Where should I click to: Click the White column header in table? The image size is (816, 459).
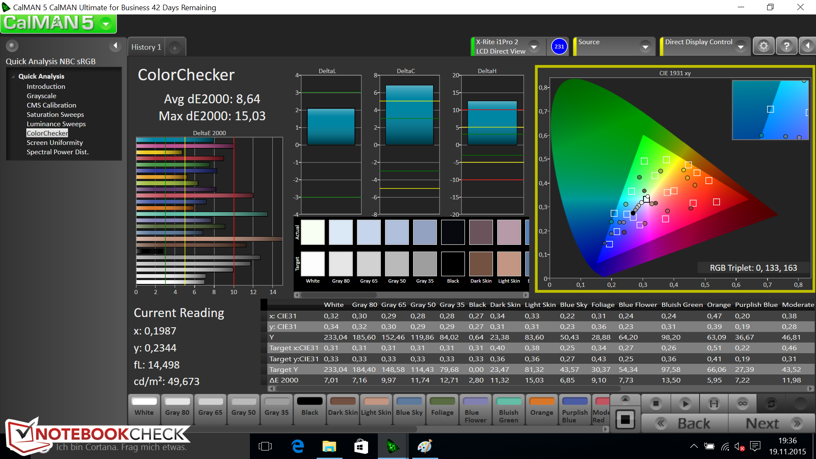coord(334,305)
